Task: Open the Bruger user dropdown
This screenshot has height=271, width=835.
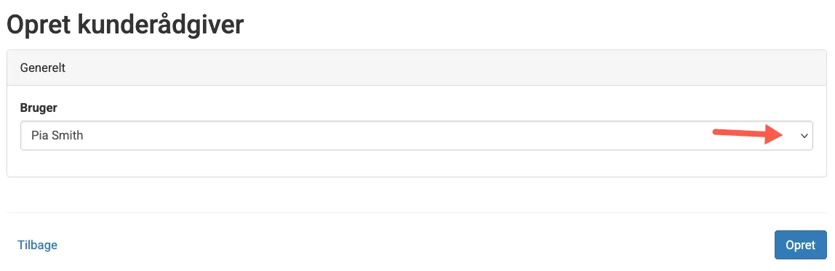Action: 417,135
